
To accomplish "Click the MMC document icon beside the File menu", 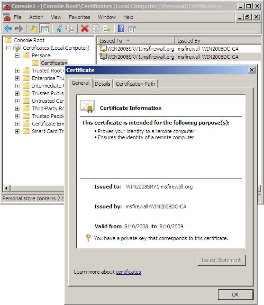I will [7, 17].
